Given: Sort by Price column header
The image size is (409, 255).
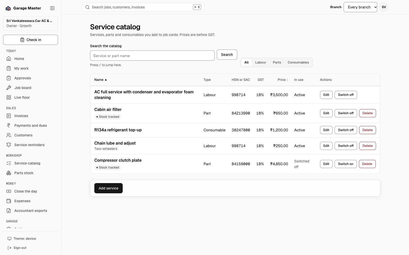Looking at the screenshot, I should 283,80.
